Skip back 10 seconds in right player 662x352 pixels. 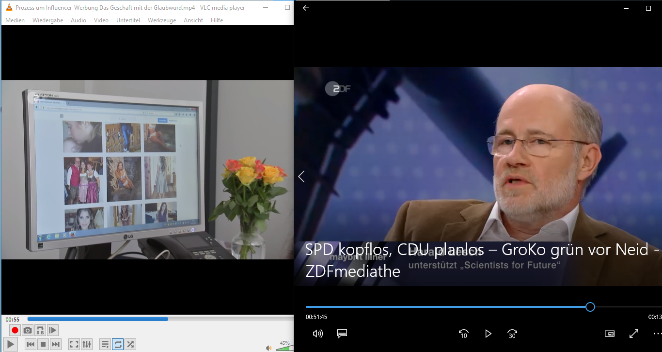coord(463,334)
